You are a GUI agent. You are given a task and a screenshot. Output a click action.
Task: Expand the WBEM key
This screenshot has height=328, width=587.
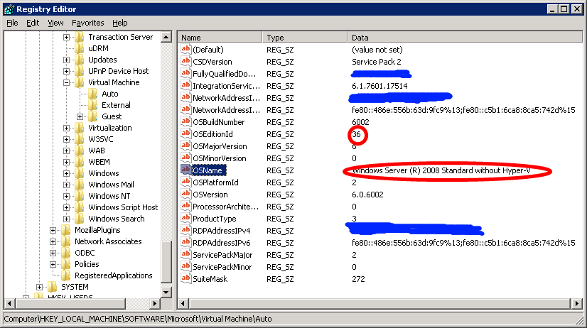point(66,162)
